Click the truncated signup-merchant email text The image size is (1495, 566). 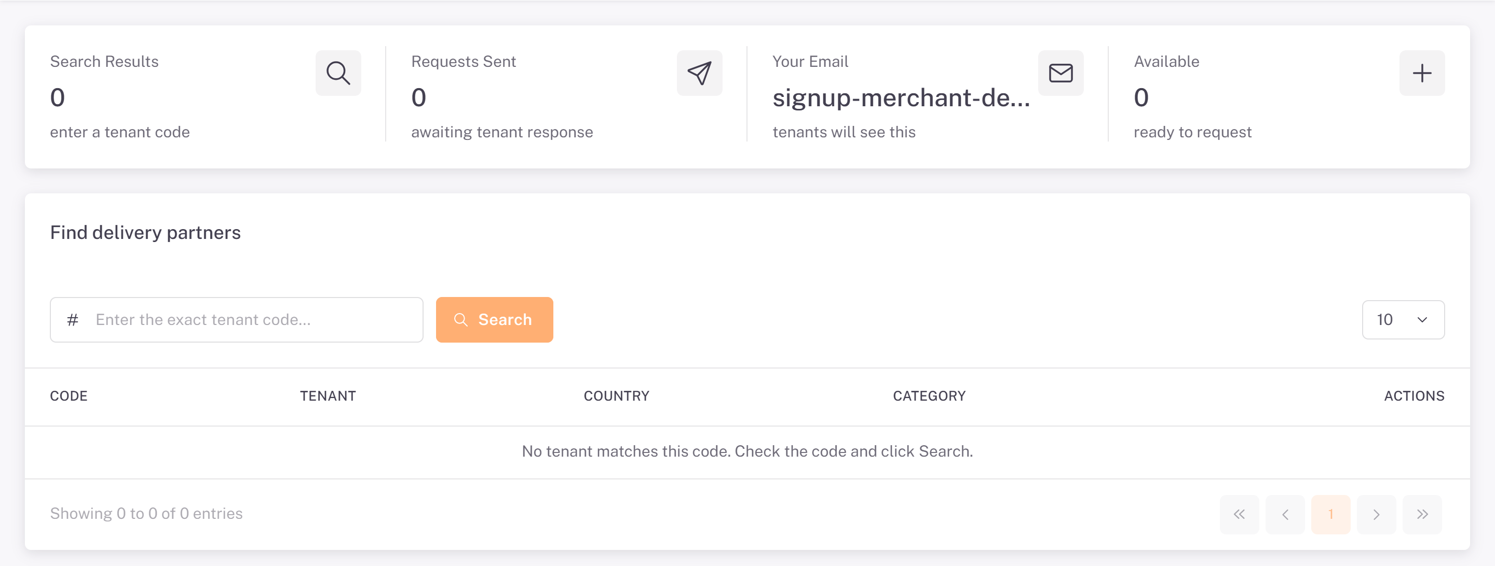901,97
